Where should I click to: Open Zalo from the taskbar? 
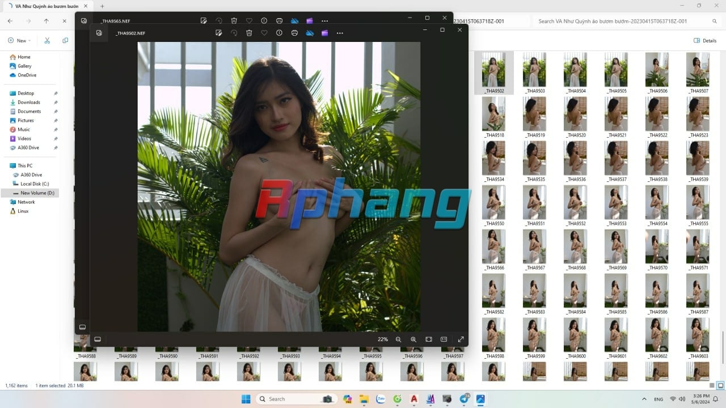pyautogui.click(x=381, y=399)
